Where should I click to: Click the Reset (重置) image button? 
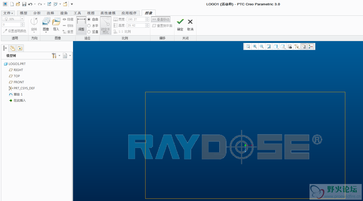[x=68, y=32]
